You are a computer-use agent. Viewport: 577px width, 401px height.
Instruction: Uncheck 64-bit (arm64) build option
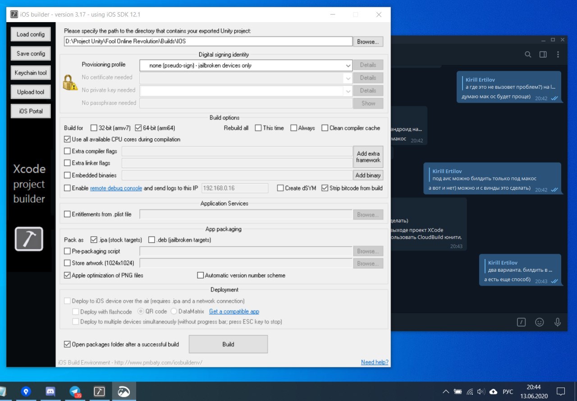pyautogui.click(x=138, y=128)
